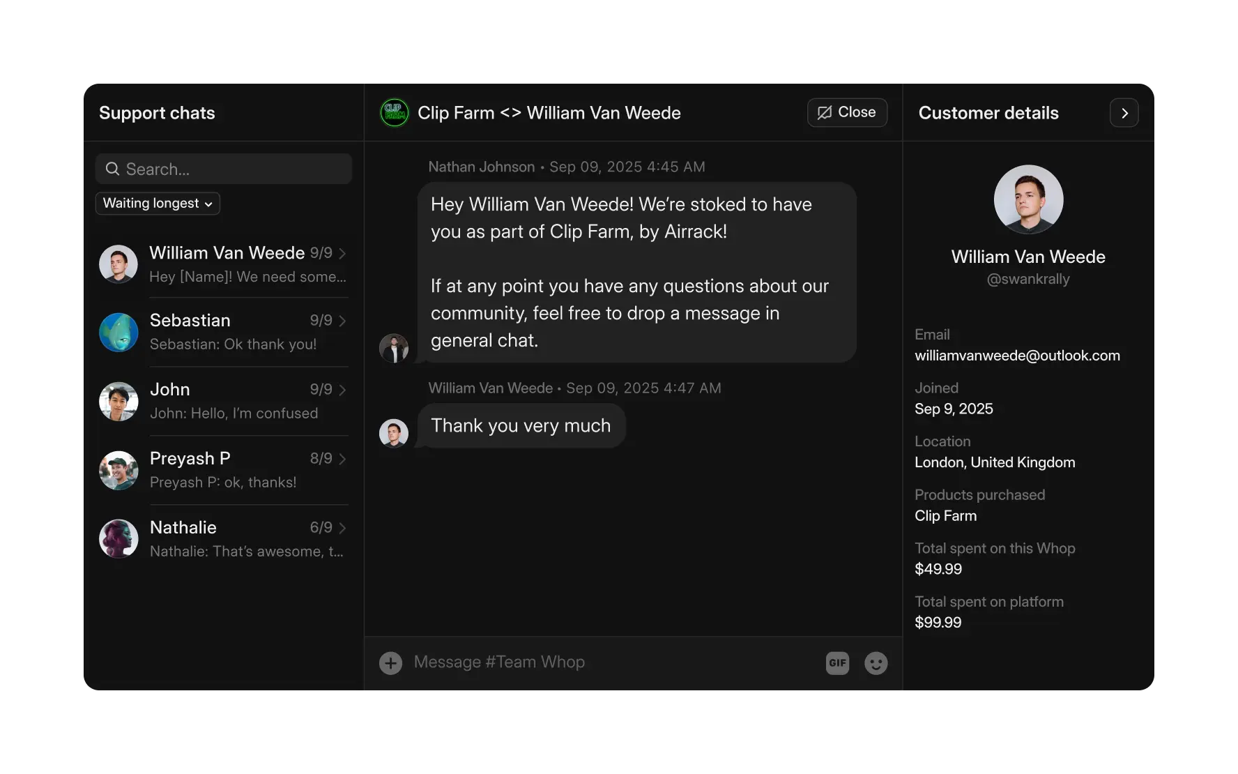1238x774 pixels.
Task: Click the Search field in Support chats
Action: point(223,169)
